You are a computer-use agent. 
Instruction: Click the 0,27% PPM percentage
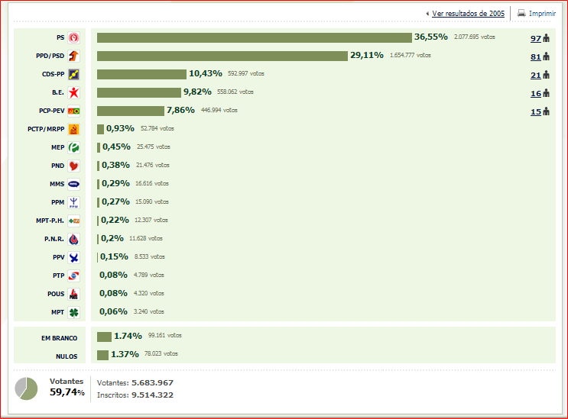115,201
